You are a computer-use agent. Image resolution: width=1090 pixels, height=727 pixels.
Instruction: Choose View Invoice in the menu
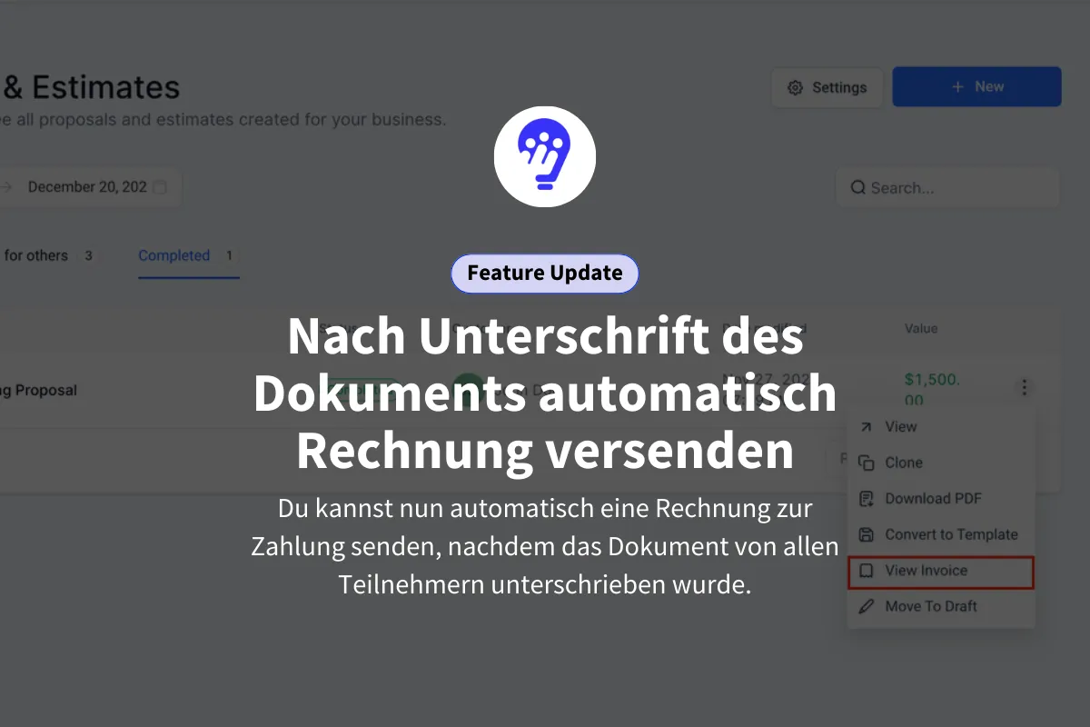click(x=941, y=572)
